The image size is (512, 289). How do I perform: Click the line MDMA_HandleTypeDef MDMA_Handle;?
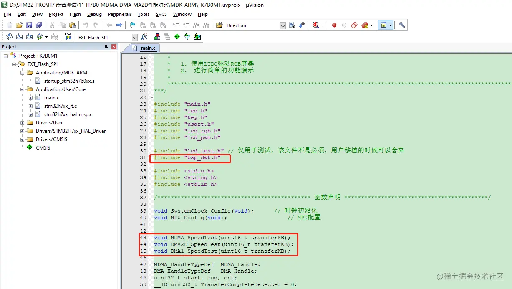[207, 264]
